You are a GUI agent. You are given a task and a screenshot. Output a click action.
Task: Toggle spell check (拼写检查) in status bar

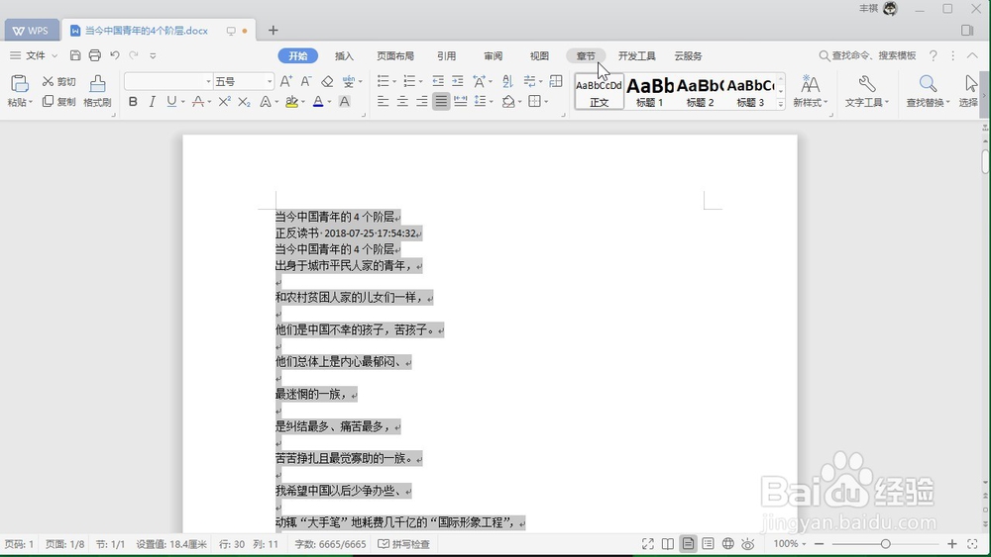404,544
